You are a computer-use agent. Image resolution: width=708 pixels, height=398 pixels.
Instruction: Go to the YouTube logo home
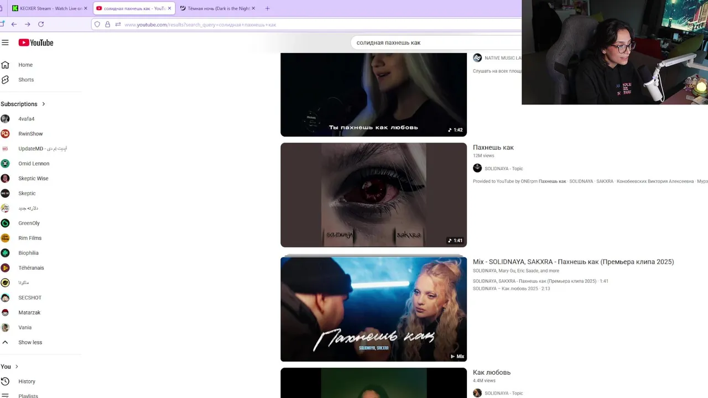(x=36, y=43)
